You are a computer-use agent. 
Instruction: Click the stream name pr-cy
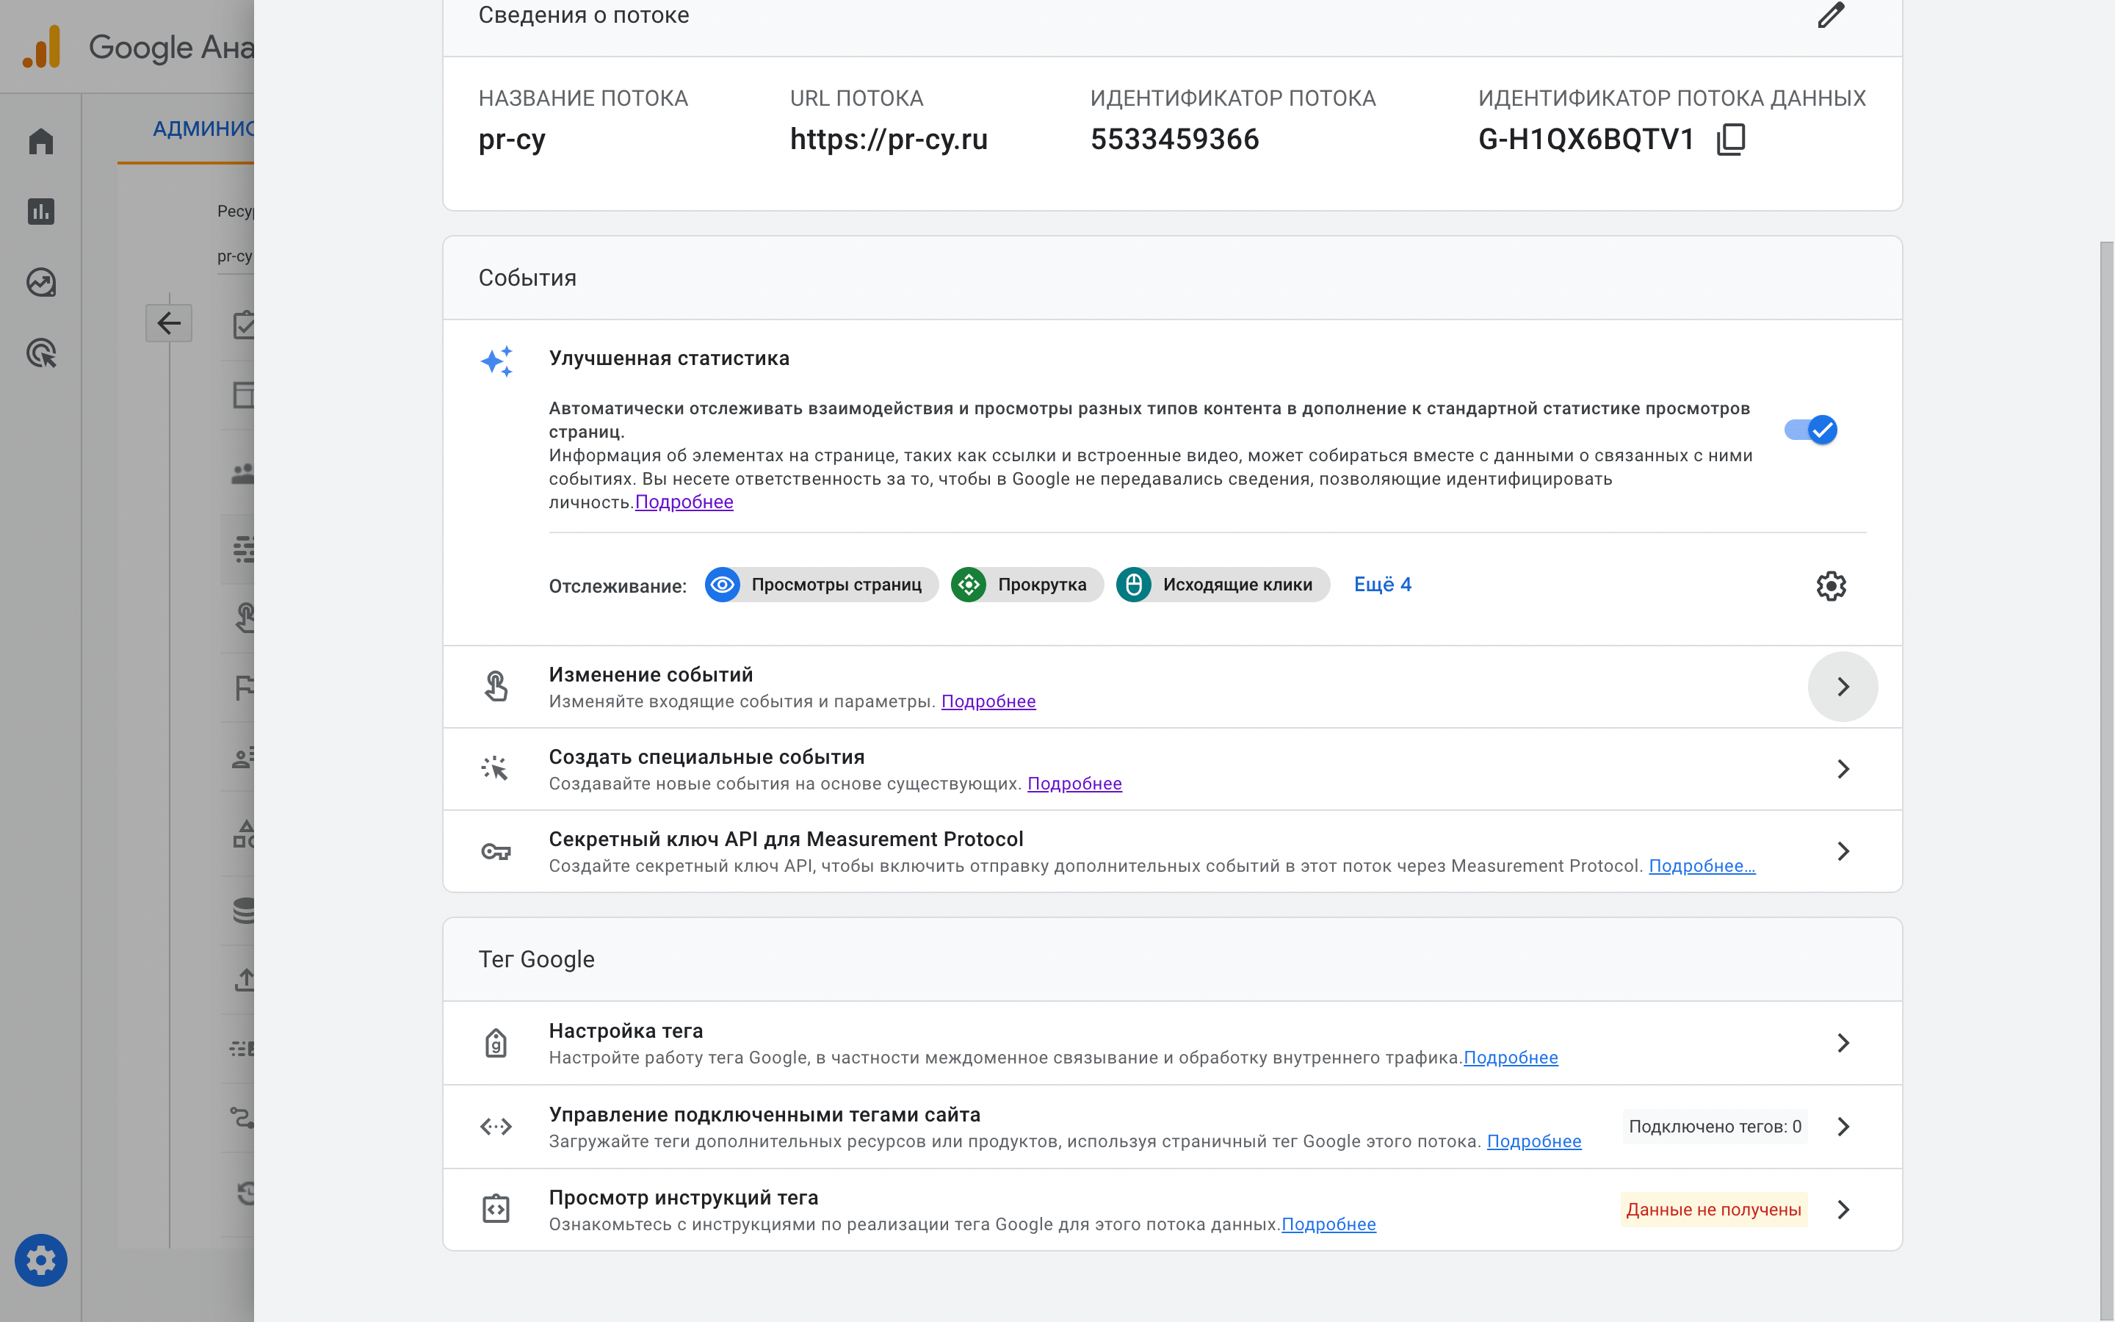click(x=511, y=140)
